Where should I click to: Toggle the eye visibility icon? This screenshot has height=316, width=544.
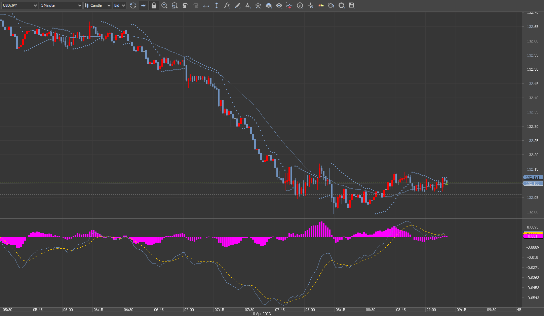click(x=279, y=5)
